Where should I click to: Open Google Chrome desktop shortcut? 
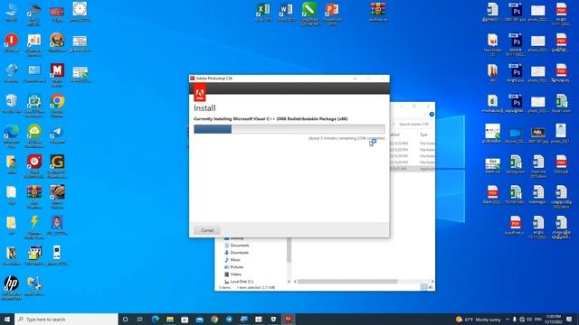point(57,105)
